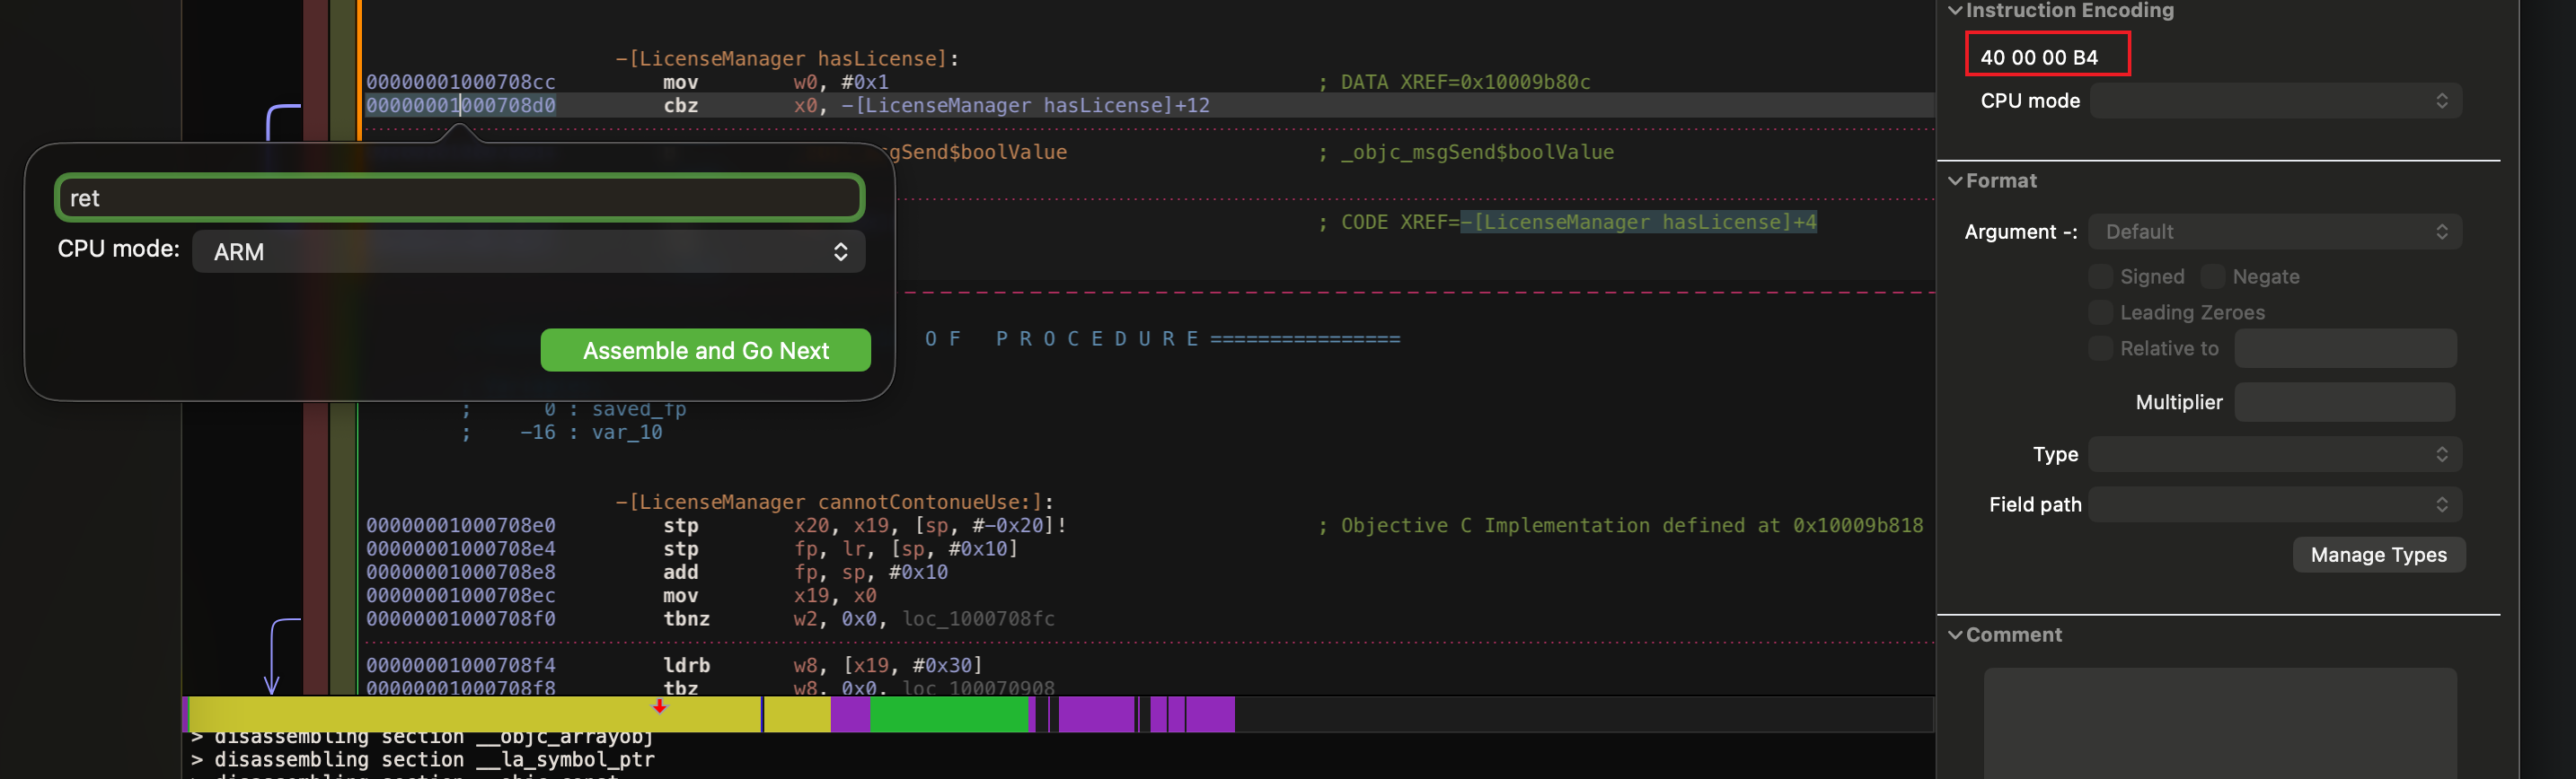
Task: Click the Relative to value field
Action: 2345,348
